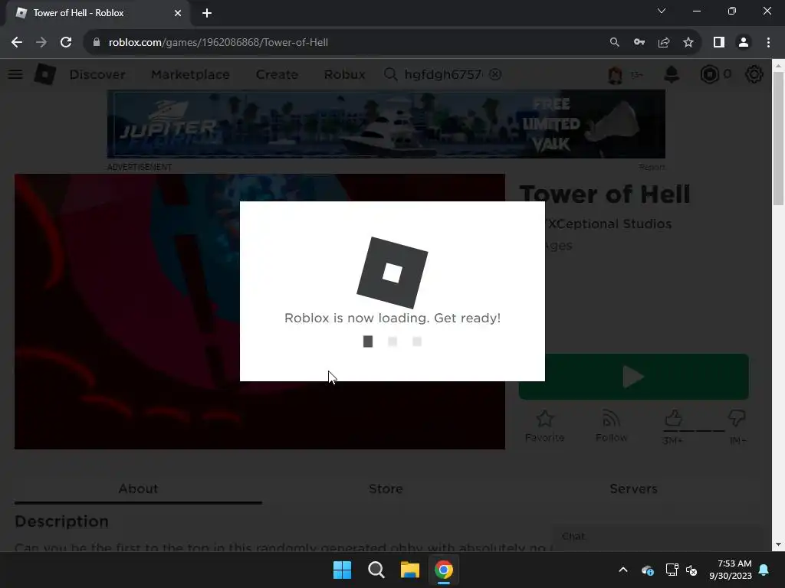The image size is (785, 588).
Task: View site information lock icon
Action: 97,43
